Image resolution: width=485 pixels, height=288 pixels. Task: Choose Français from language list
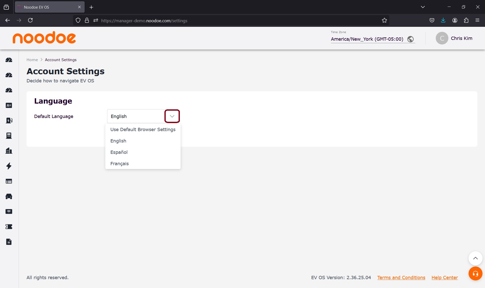tap(119, 164)
